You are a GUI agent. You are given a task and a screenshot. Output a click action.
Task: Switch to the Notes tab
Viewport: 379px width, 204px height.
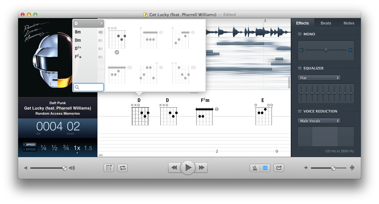pyautogui.click(x=349, y=23)
